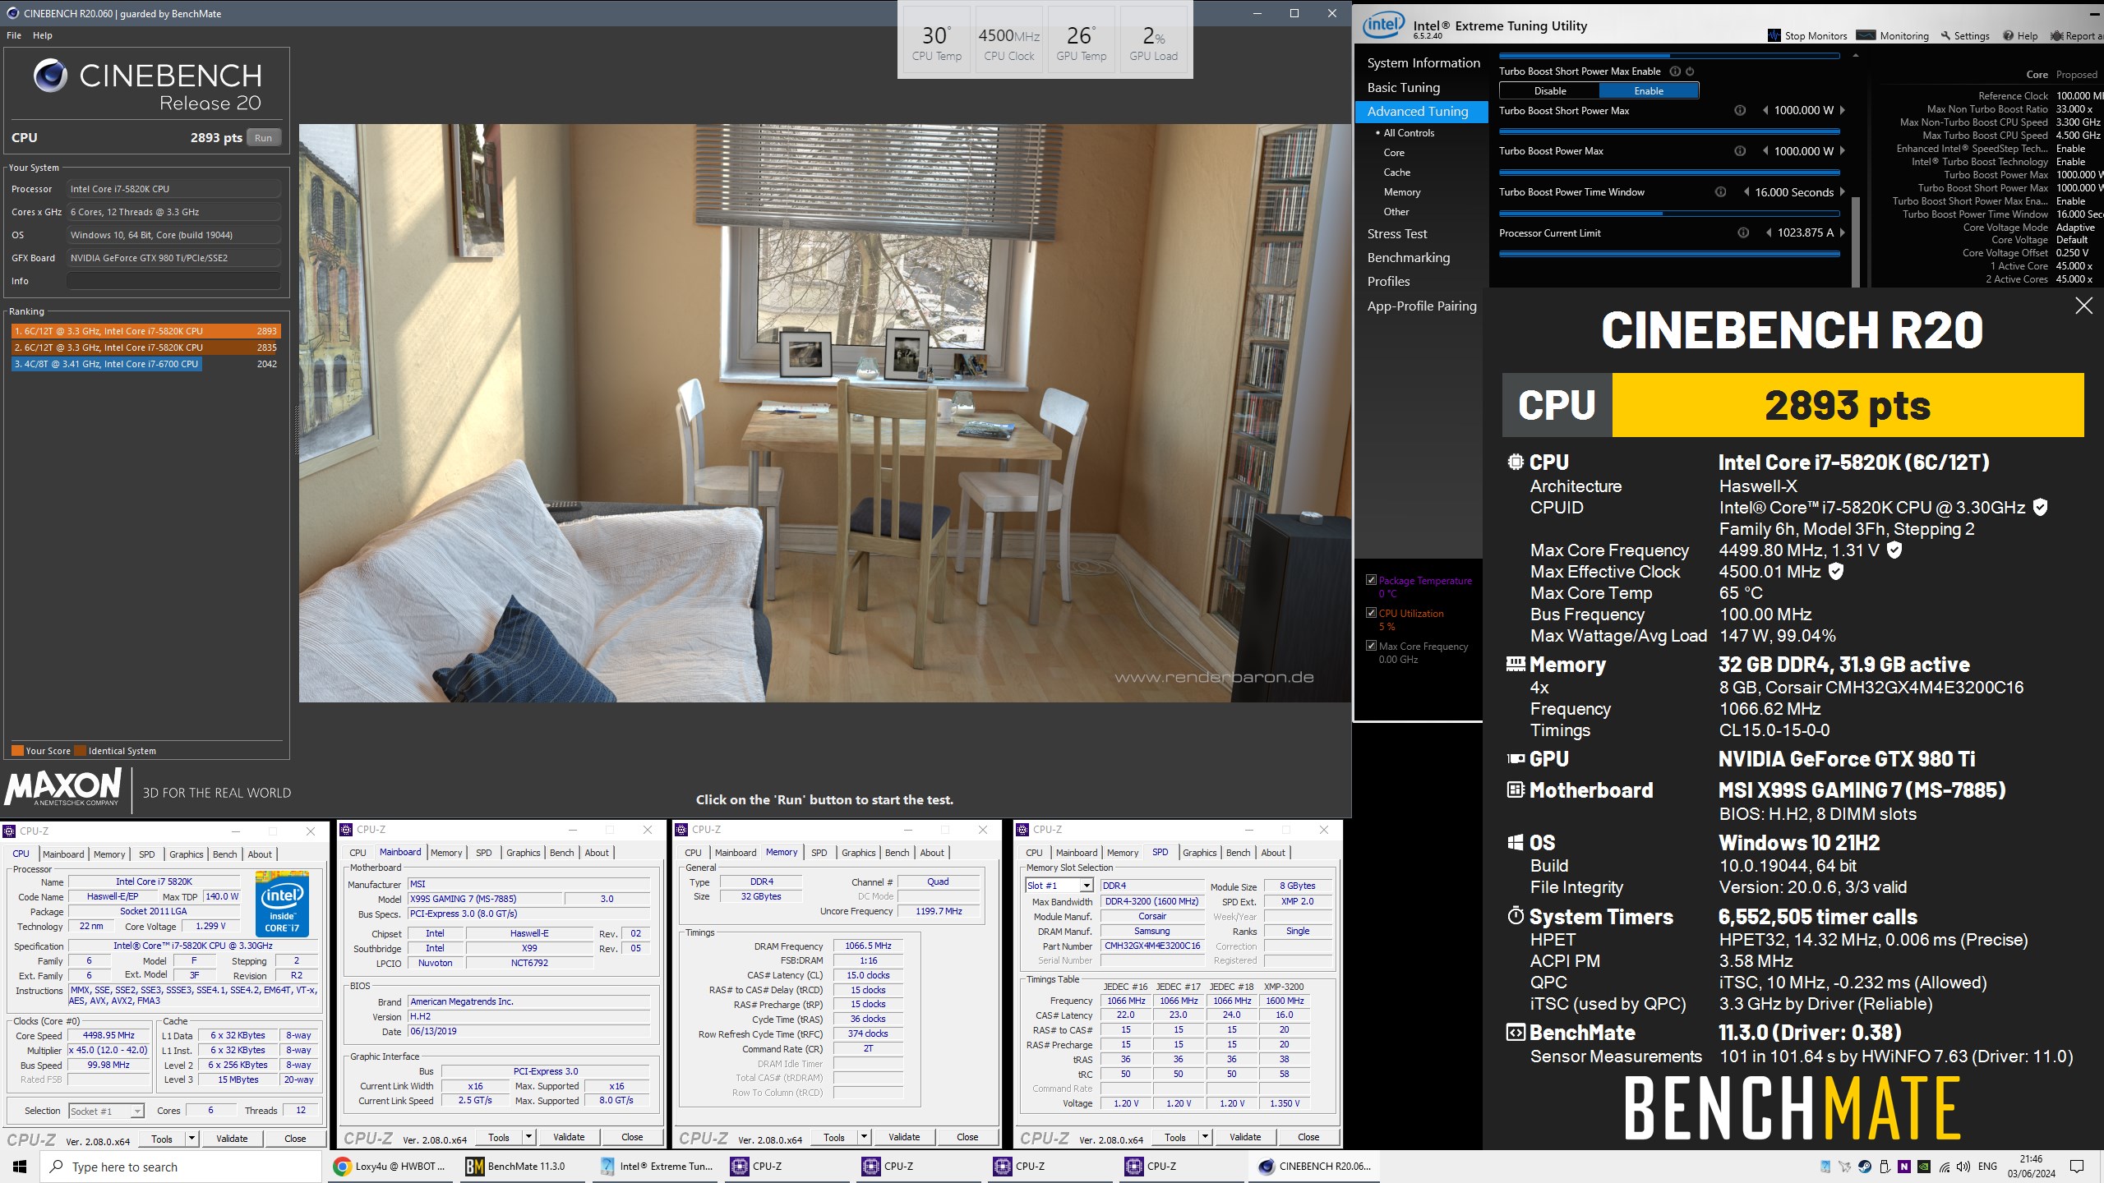Screen dimensions: 2104x1183
Task: Click Close button in CPU-Z SPD window
Action: (1308, 1138)
